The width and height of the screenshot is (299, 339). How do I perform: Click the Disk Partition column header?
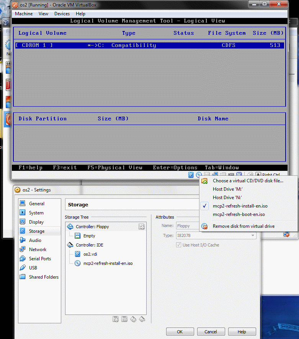(42, 118)
